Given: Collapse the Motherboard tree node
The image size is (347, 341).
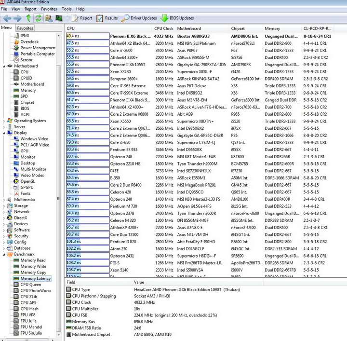Looking at the screenshot, I should point(4,66).
